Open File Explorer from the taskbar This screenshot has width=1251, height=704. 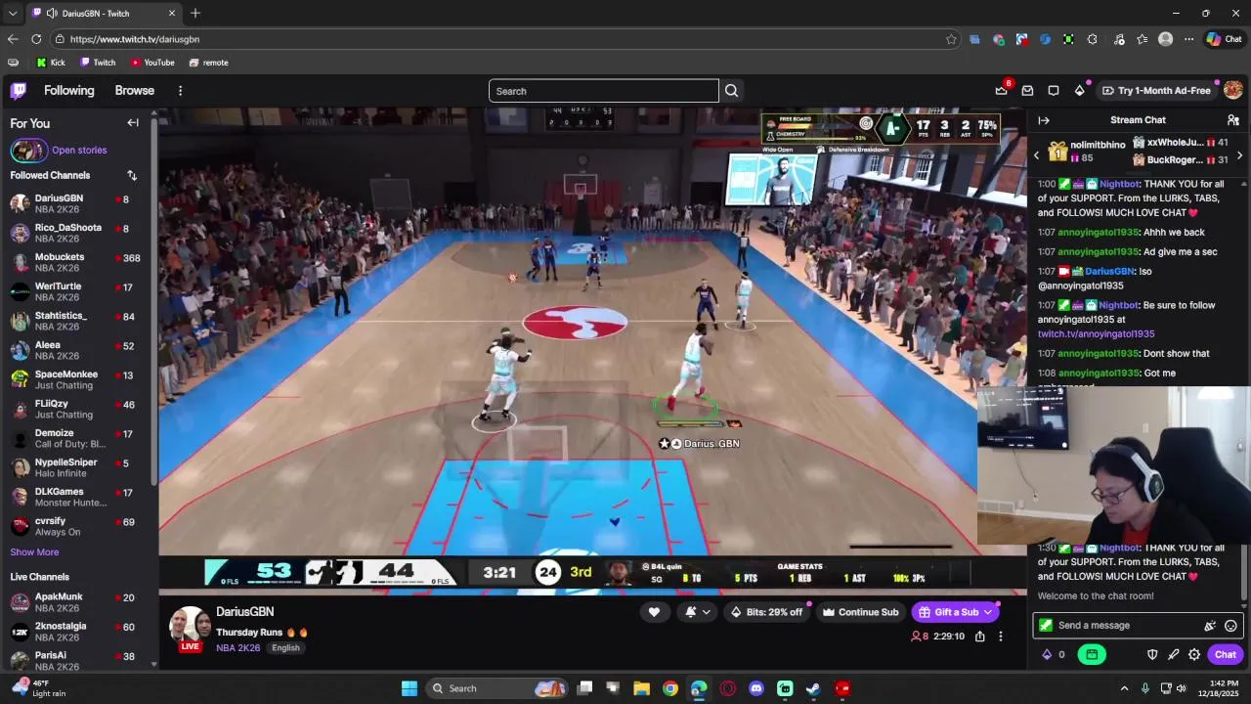tap(641, 688)
